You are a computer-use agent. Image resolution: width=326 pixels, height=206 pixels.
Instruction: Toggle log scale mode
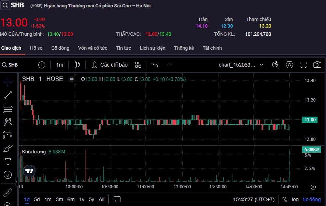click(x=295, y=199)
